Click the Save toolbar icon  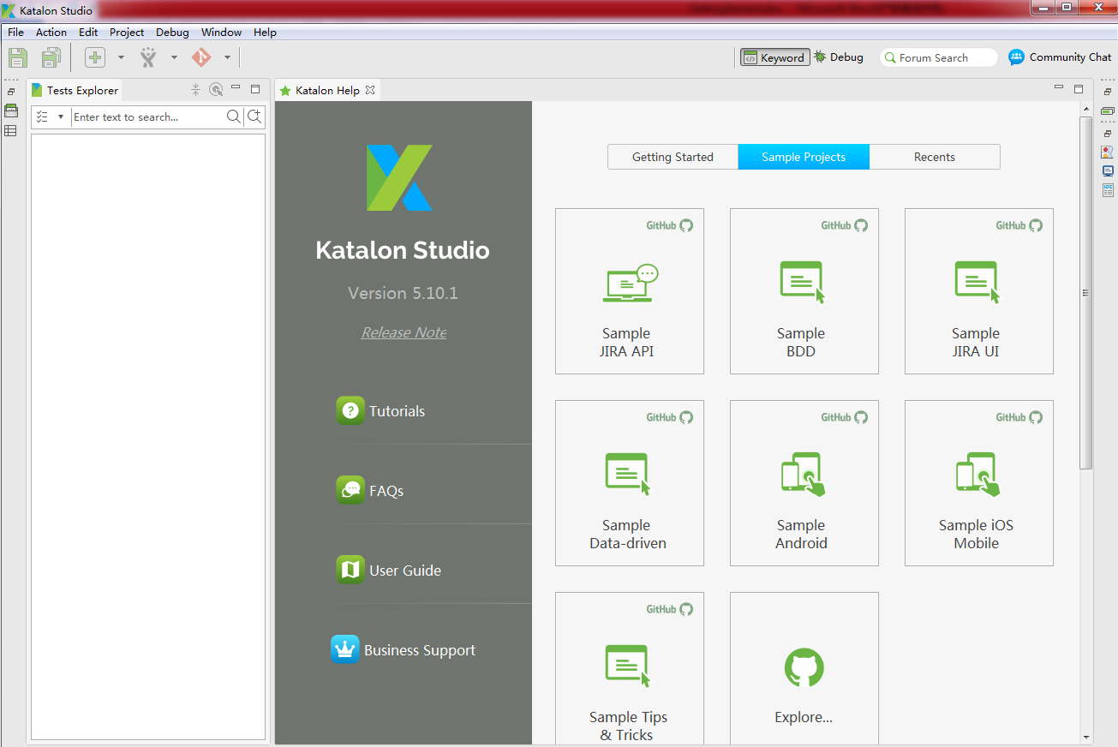18,57
